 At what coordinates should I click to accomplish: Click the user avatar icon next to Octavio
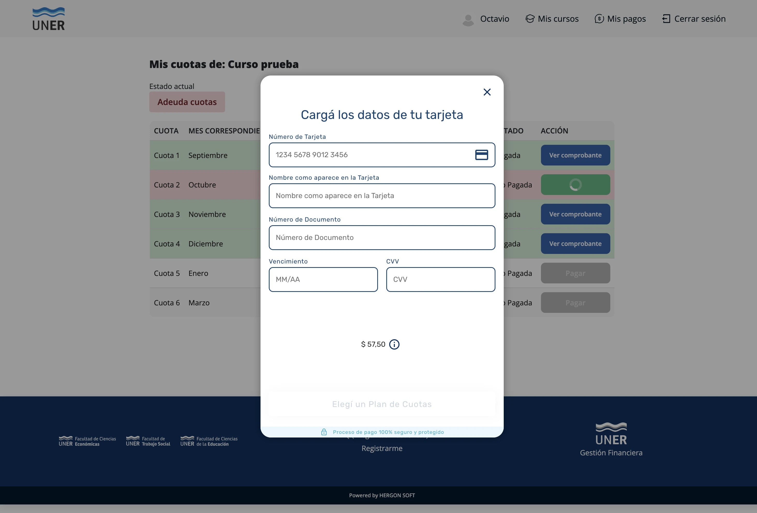(x=468, y=20)
